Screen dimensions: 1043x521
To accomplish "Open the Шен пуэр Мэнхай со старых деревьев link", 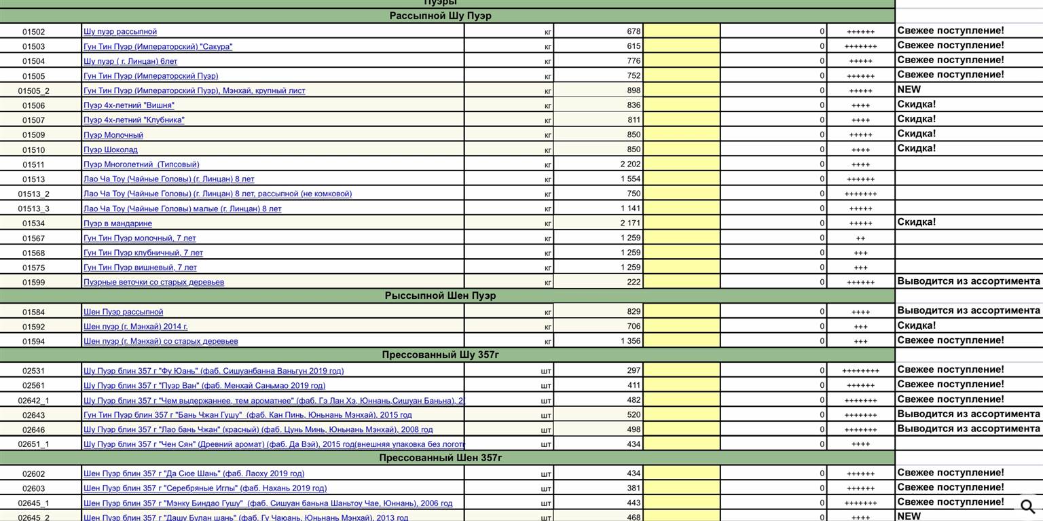I will coord(161,342).
